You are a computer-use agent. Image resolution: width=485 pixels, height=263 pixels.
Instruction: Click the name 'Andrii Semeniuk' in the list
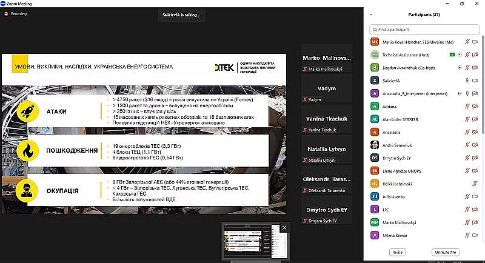pyautogui.click(x=397, y=145)
